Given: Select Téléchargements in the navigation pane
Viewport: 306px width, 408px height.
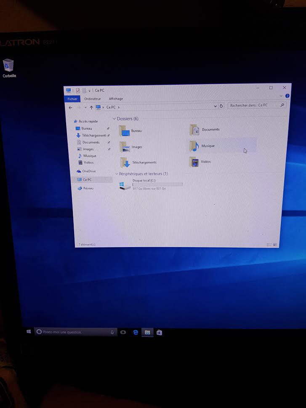Looking at the screenshot, I should (x=91, y=136).
